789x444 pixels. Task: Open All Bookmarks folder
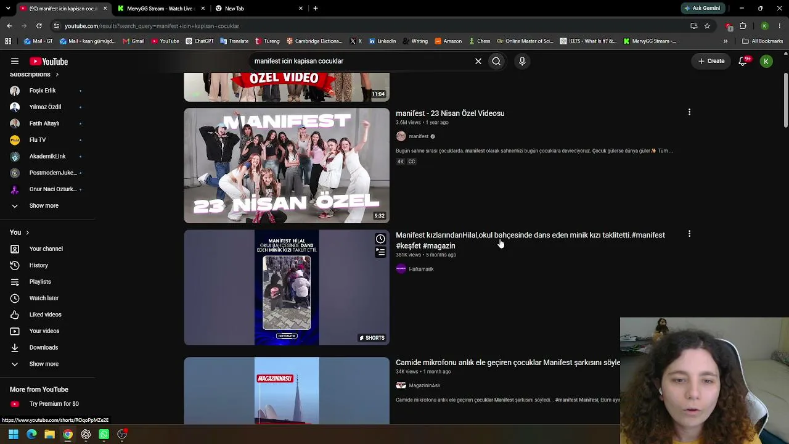point(762,41)
